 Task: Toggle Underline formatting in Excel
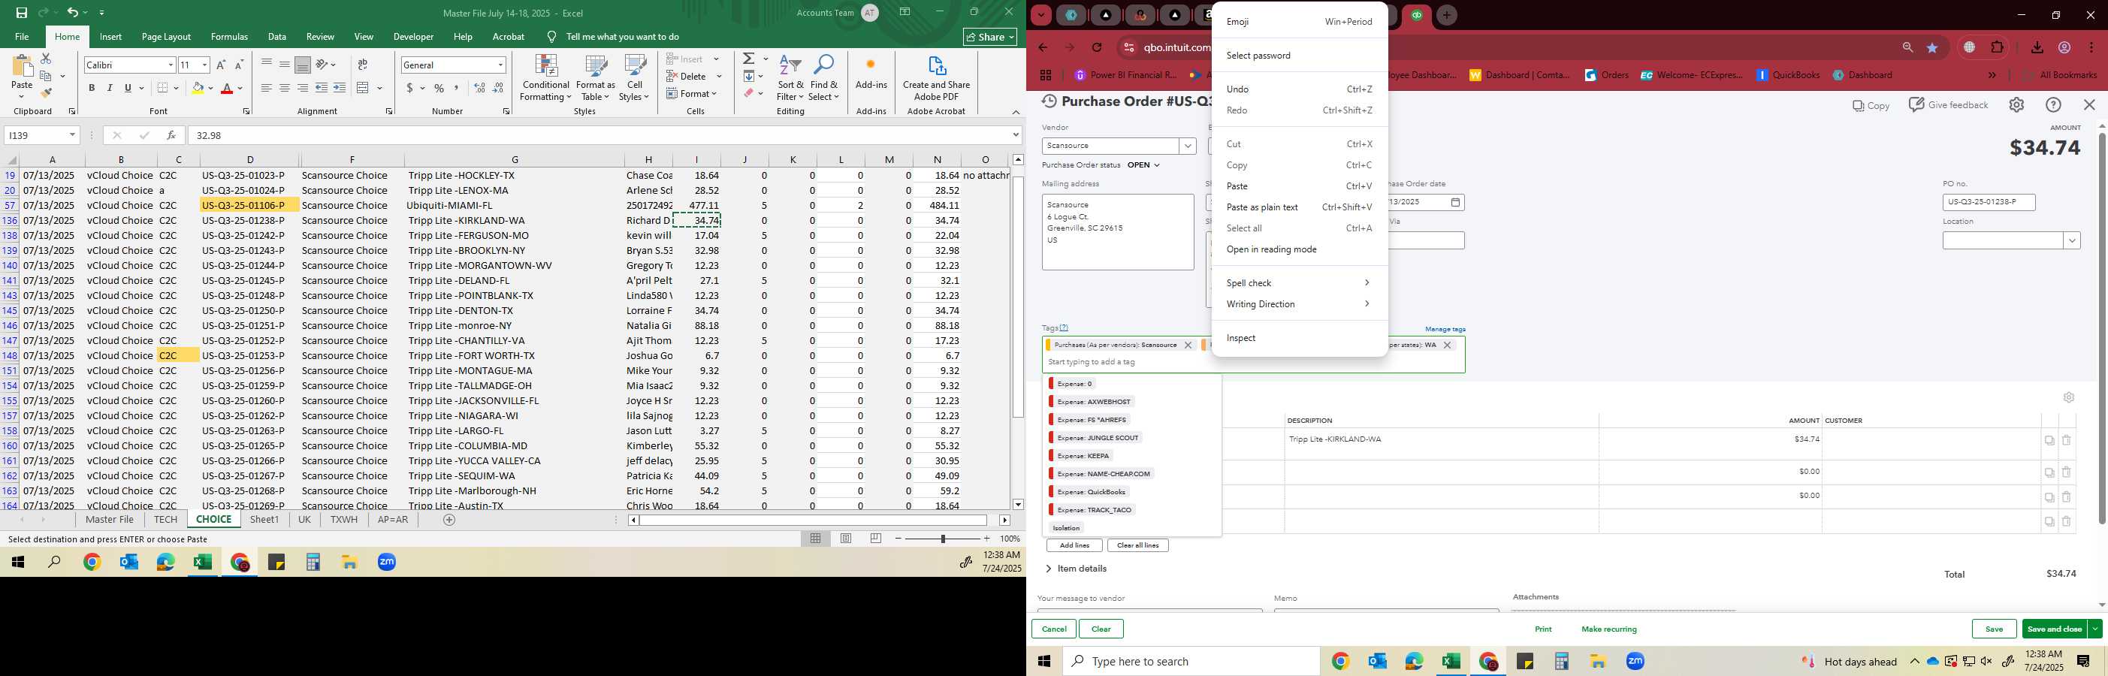128,88
